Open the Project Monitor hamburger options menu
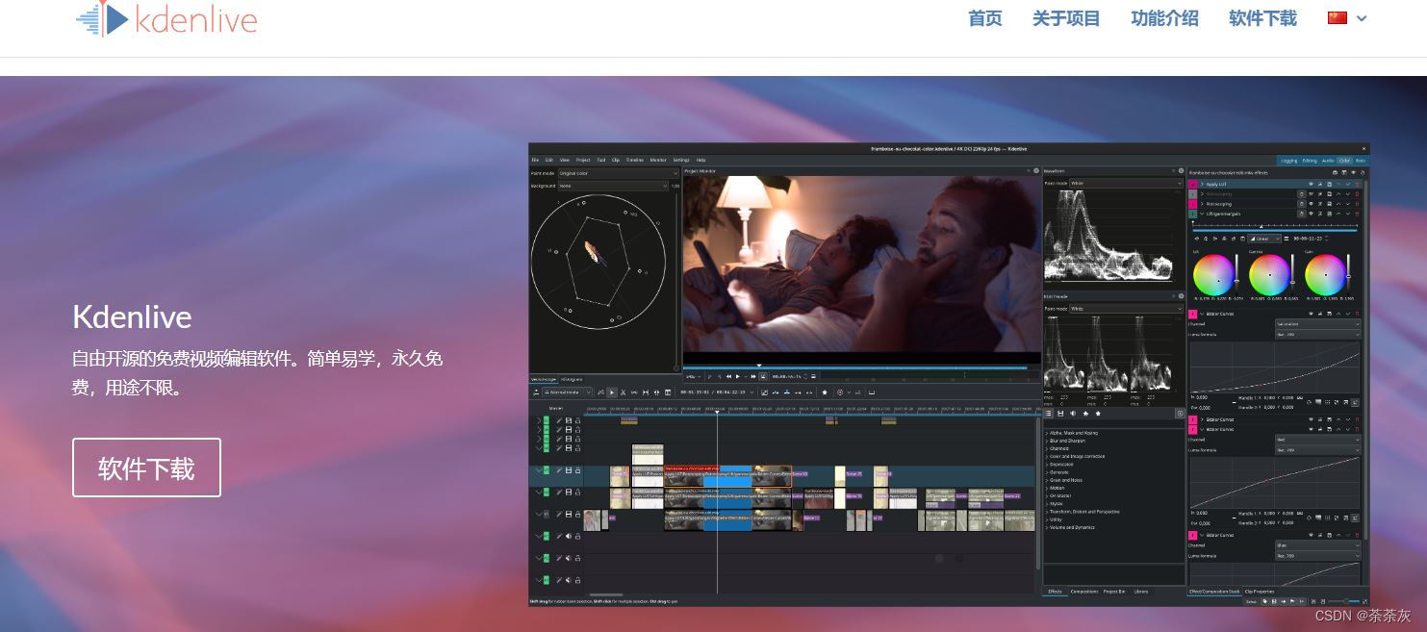Screen dimensions: 1427x632 click(x=813, y=376)
